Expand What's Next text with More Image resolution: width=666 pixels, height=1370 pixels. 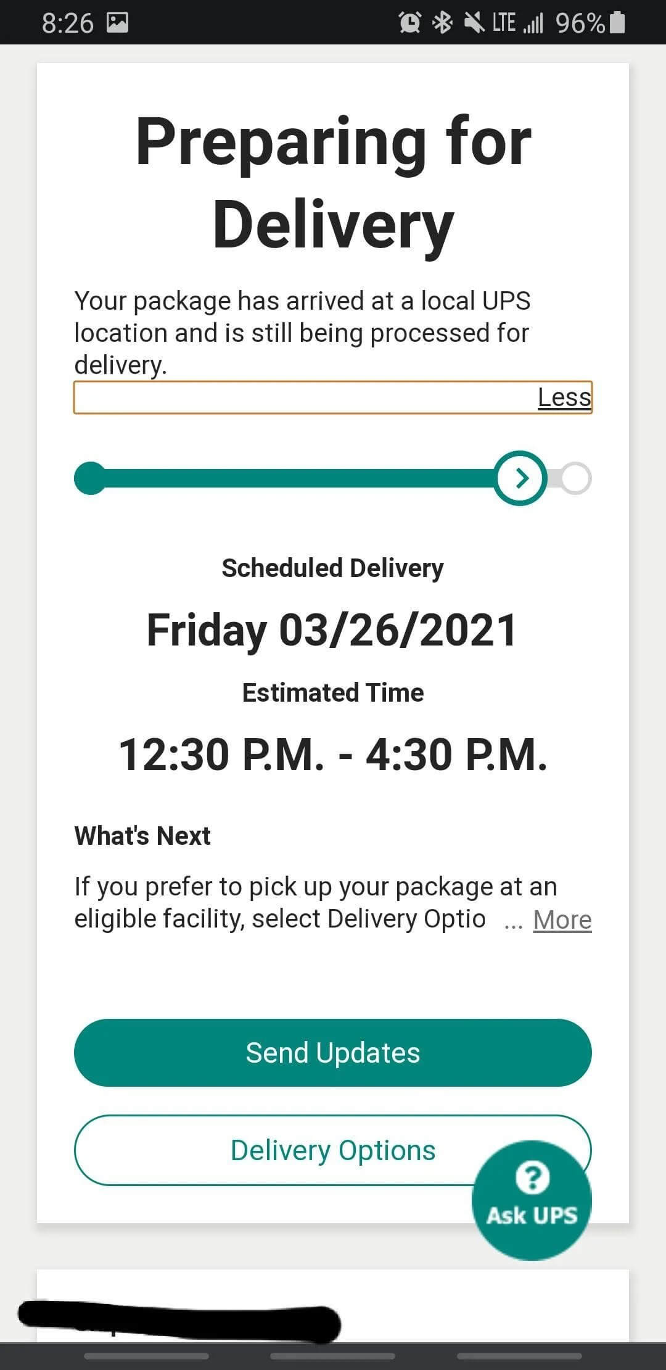click(562, 920)
